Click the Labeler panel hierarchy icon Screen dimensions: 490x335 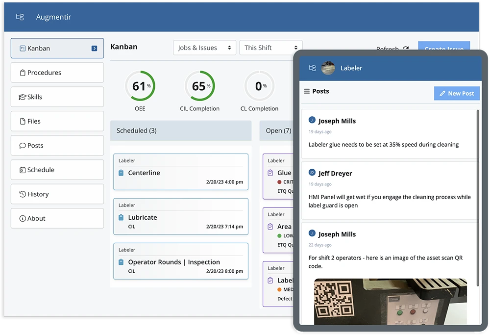312,68
